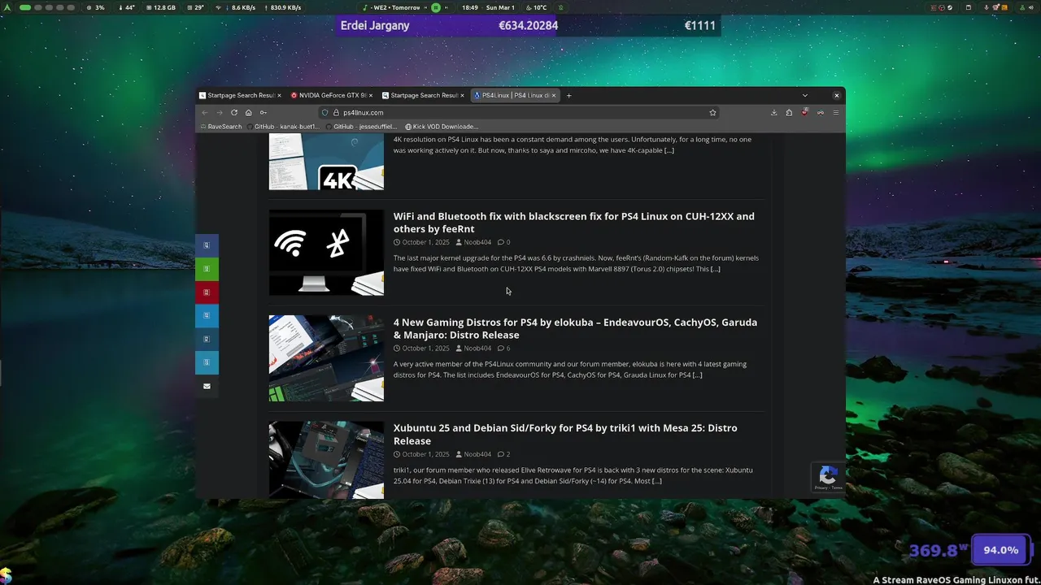This screenshot has height=585, width=1041.
Task: Click the 12.8 GB memory indicator
Action: pos(159,7)
